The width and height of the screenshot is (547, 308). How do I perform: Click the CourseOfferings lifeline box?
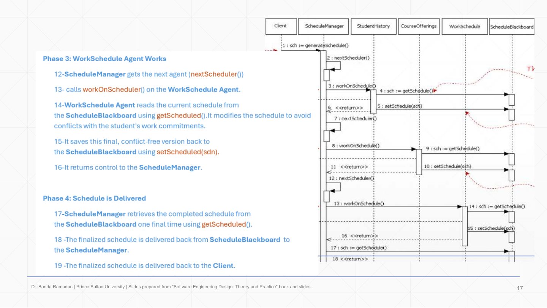point(419,26)
